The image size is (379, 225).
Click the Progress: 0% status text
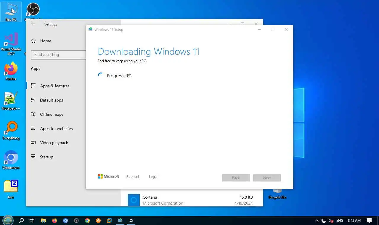click(119, 76)
